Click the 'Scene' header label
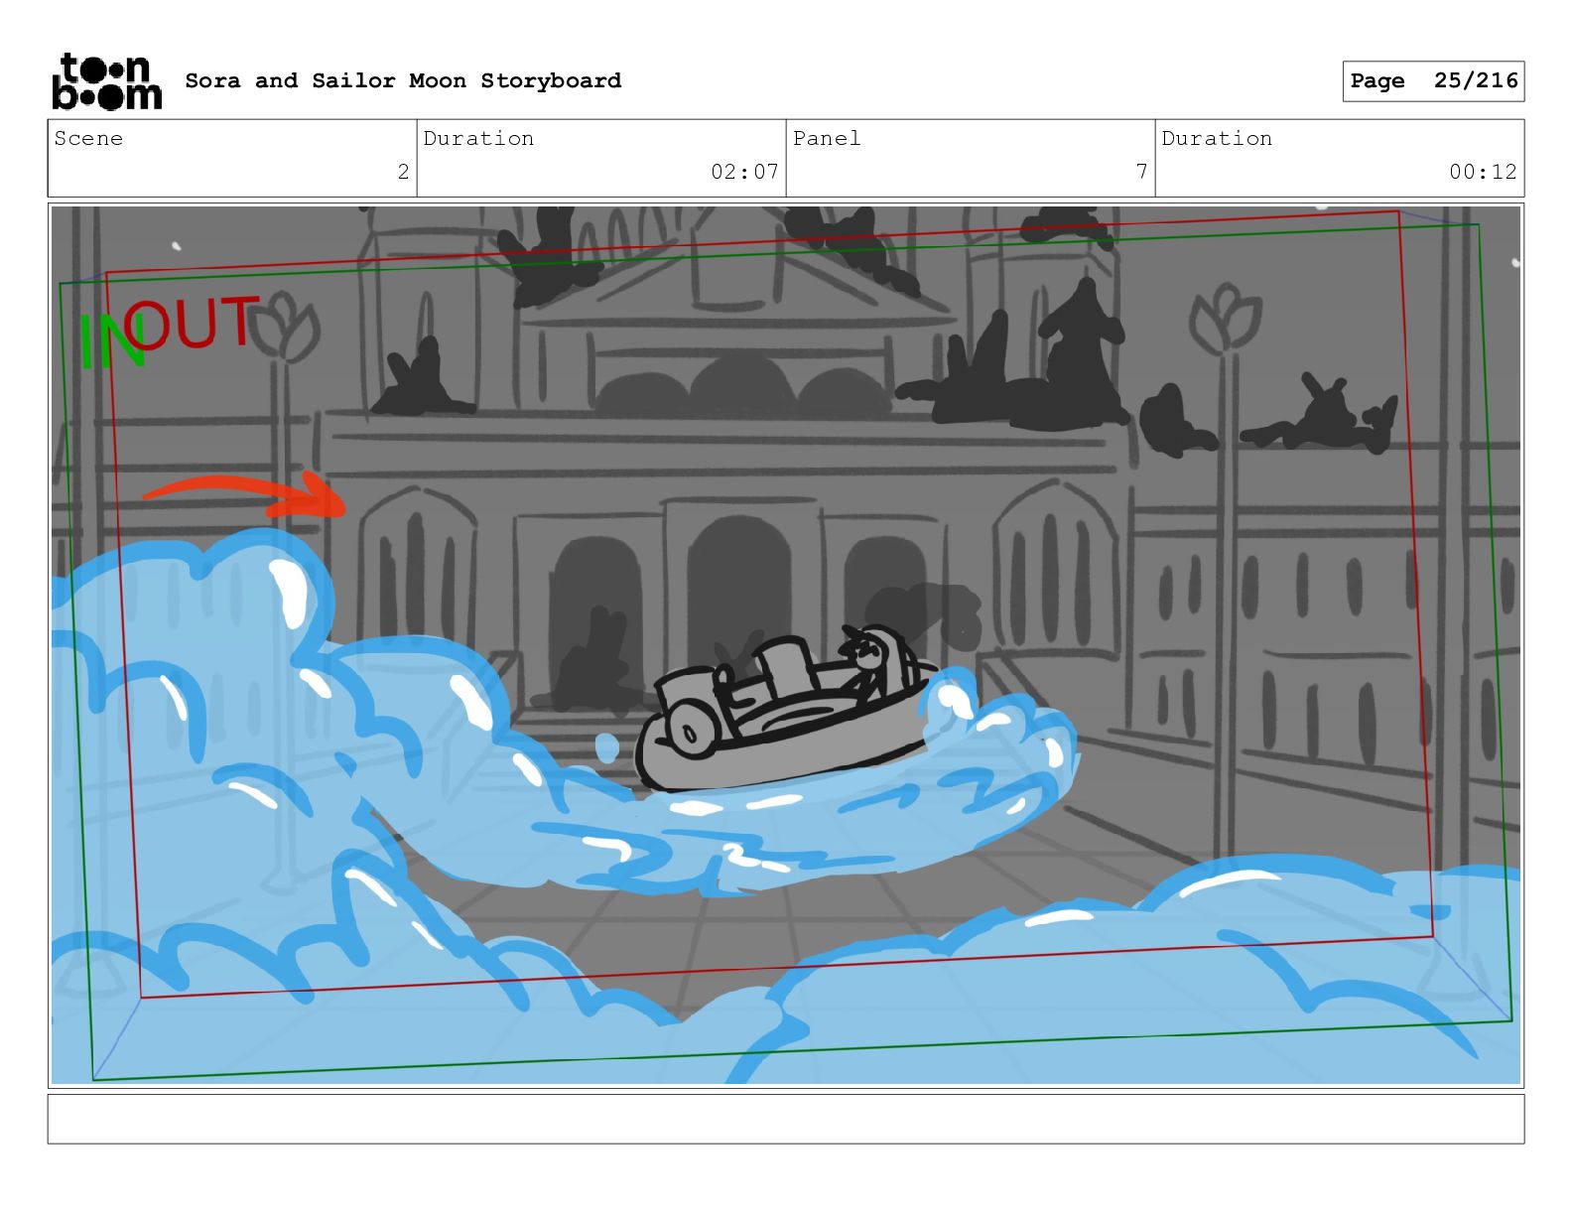 coord(88,139)
